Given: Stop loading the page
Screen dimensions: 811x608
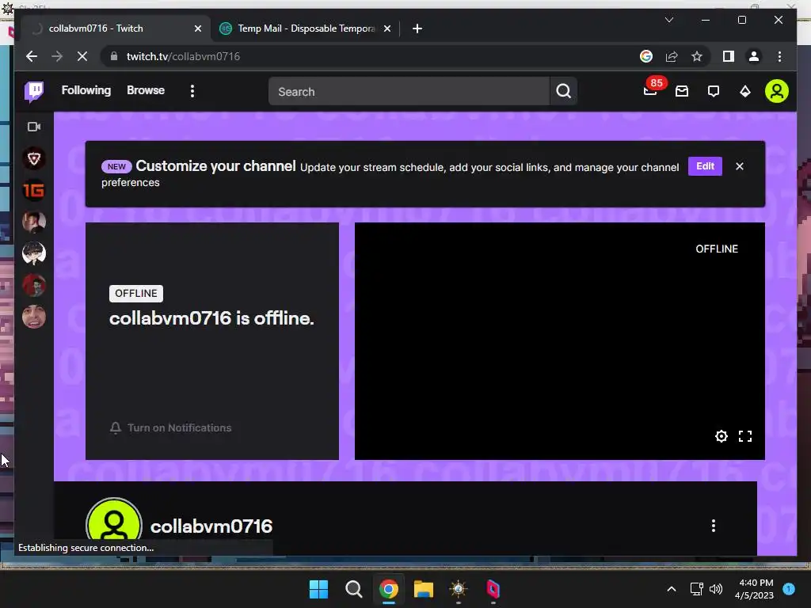Looking at the screenshot, I should 82,56.
